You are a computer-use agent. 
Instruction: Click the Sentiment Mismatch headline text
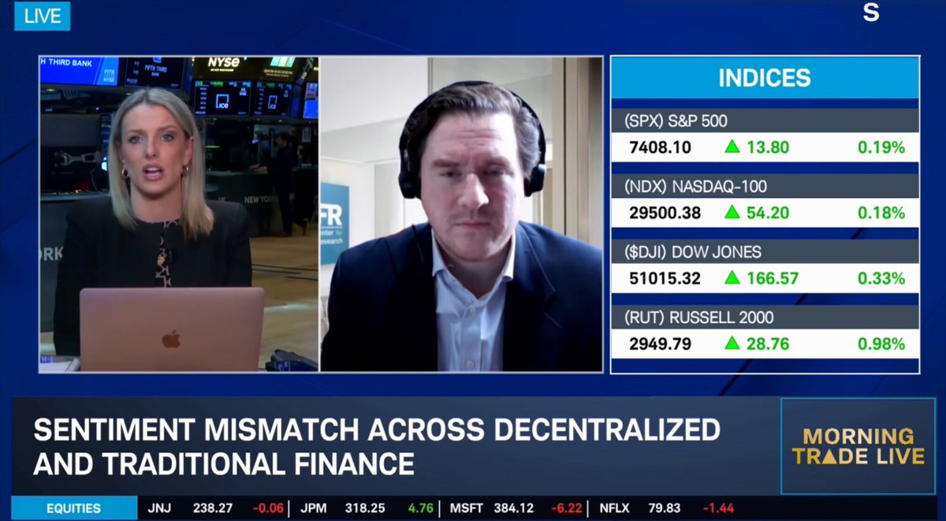coord(377,446)
